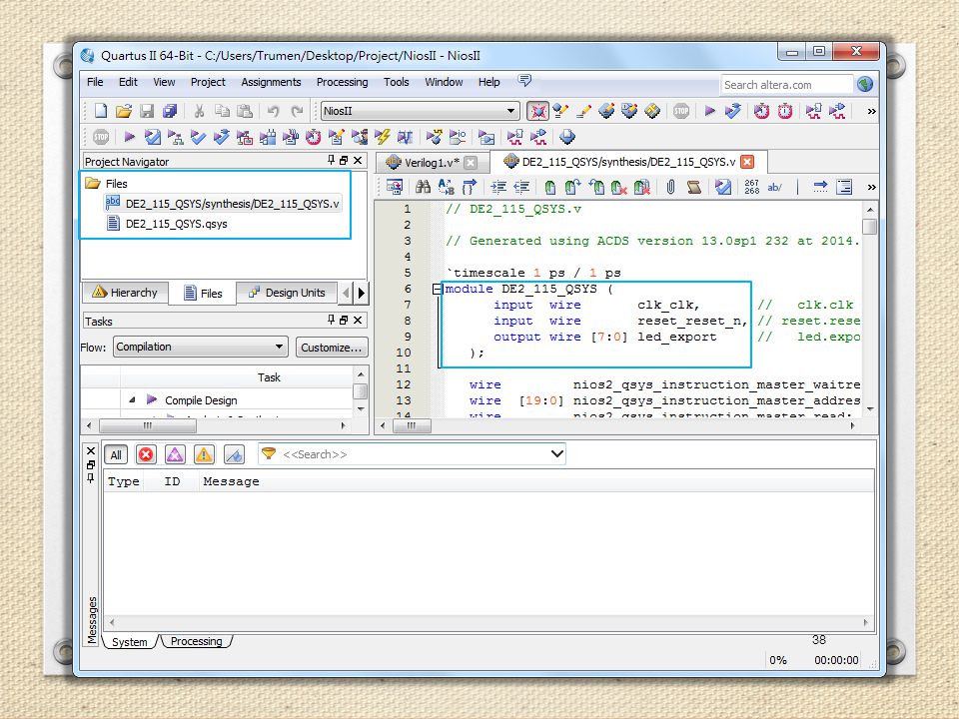Screen dimensions: 959x719
Task: Click the Save All icon
Action: point(170,111)
